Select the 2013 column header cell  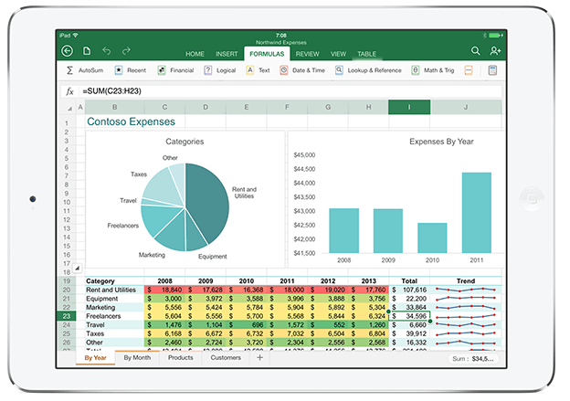pyautogui.click(x=369, y=281)
